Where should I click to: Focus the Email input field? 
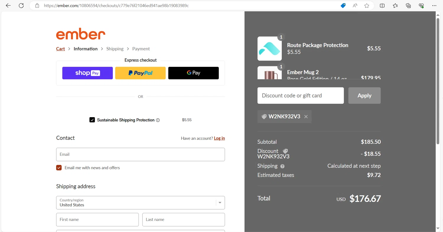click(x=141, y=154)
